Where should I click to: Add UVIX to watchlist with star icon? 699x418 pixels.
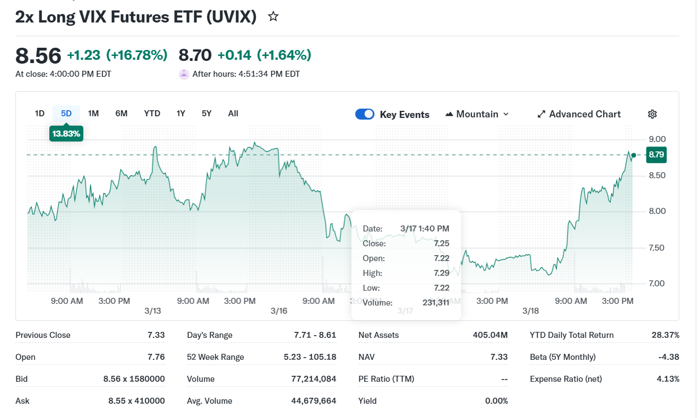coord(273,16)
